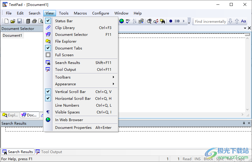Click the In Web Browser globe menu icon
This screenshot has height=162, width=252.
(x=48, y=120)
